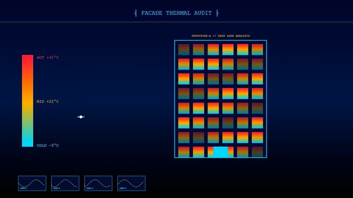
Task: Select seventh row, fifth window tile
Action: (x=243, y=137)
